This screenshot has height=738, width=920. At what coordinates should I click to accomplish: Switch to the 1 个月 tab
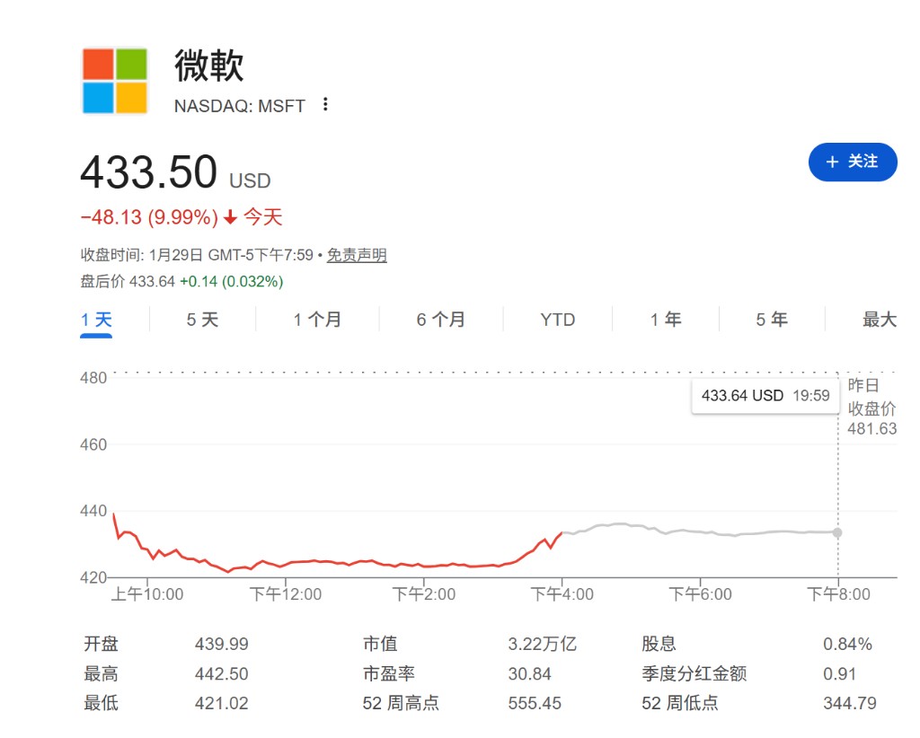317,320
